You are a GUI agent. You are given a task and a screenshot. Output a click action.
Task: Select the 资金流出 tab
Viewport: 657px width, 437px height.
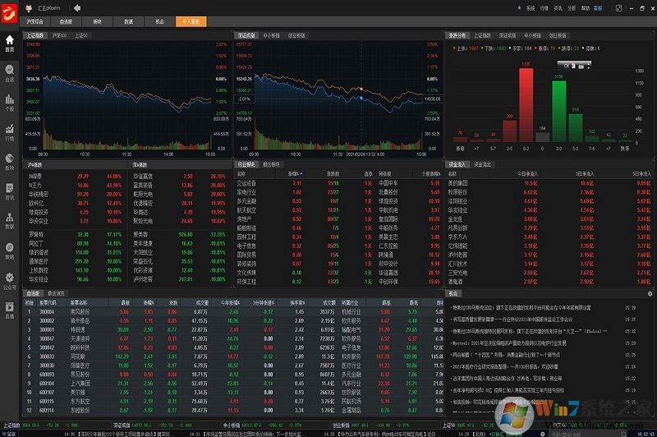tap(482, 164)
